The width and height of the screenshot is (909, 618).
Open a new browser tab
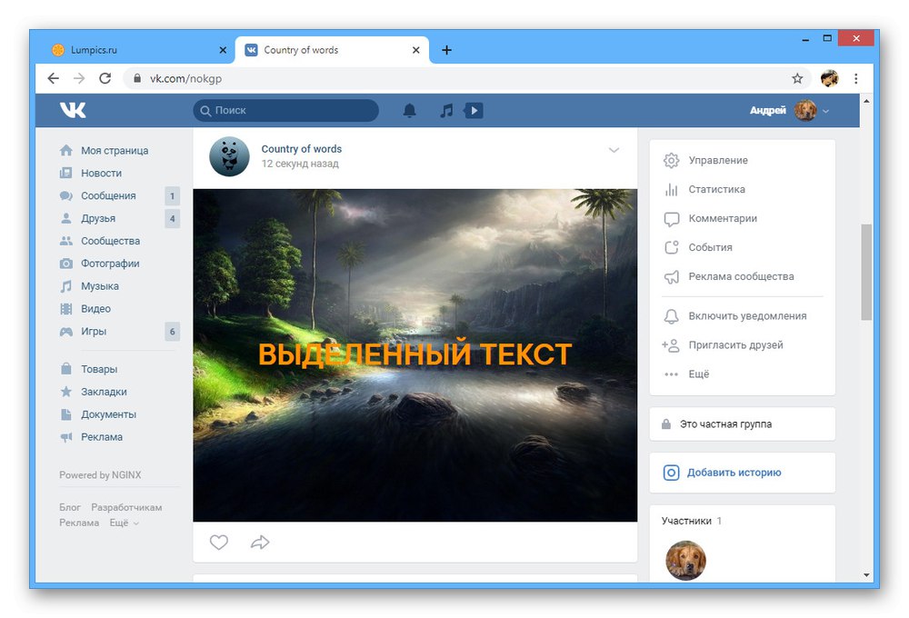[446, 50]
